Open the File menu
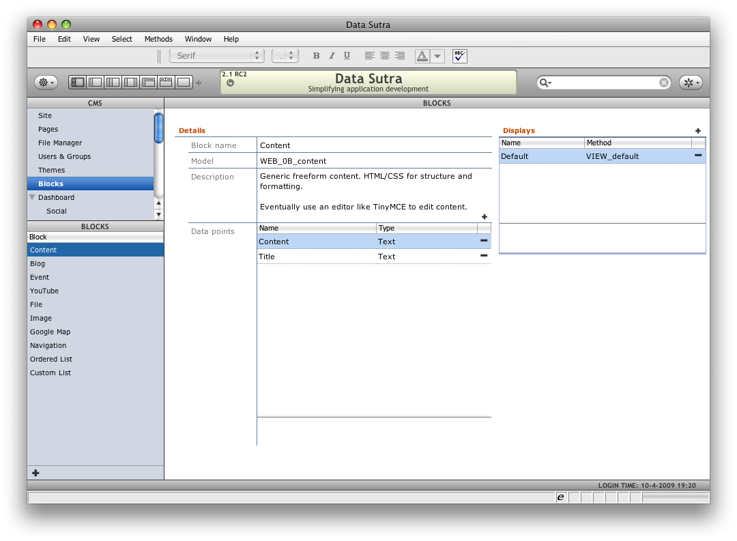 click(40, 39)
